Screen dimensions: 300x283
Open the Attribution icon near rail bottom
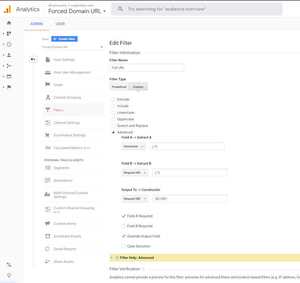pos(9,265)
